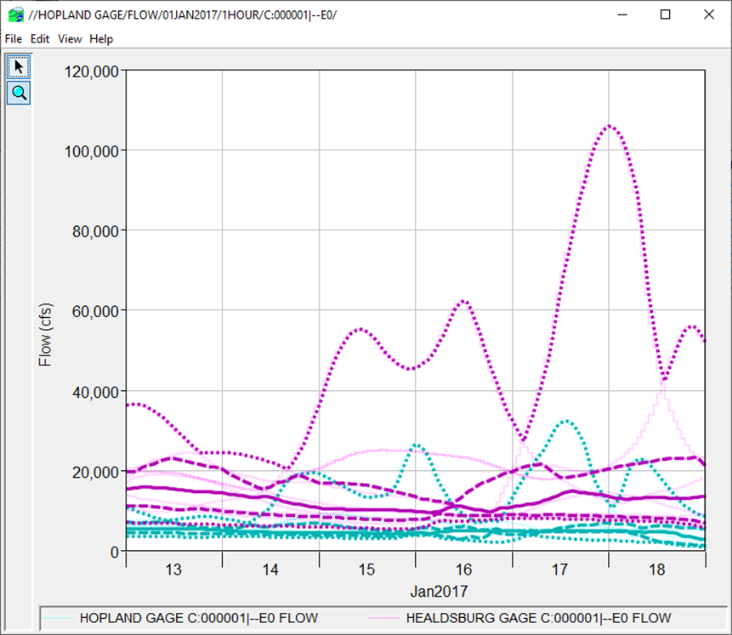Image resolution: width=732 pixels, height=635 pixels.
Task: Click the 17 tick label on x-axis
Action: [x=560, y=570]
